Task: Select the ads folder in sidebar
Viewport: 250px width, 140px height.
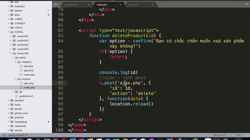Action: click(x=16, y=2)
